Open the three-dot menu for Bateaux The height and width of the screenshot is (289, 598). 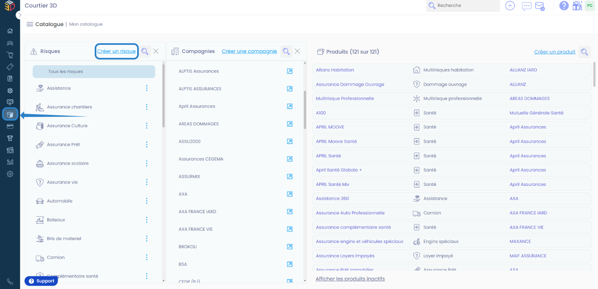(147, 220)
